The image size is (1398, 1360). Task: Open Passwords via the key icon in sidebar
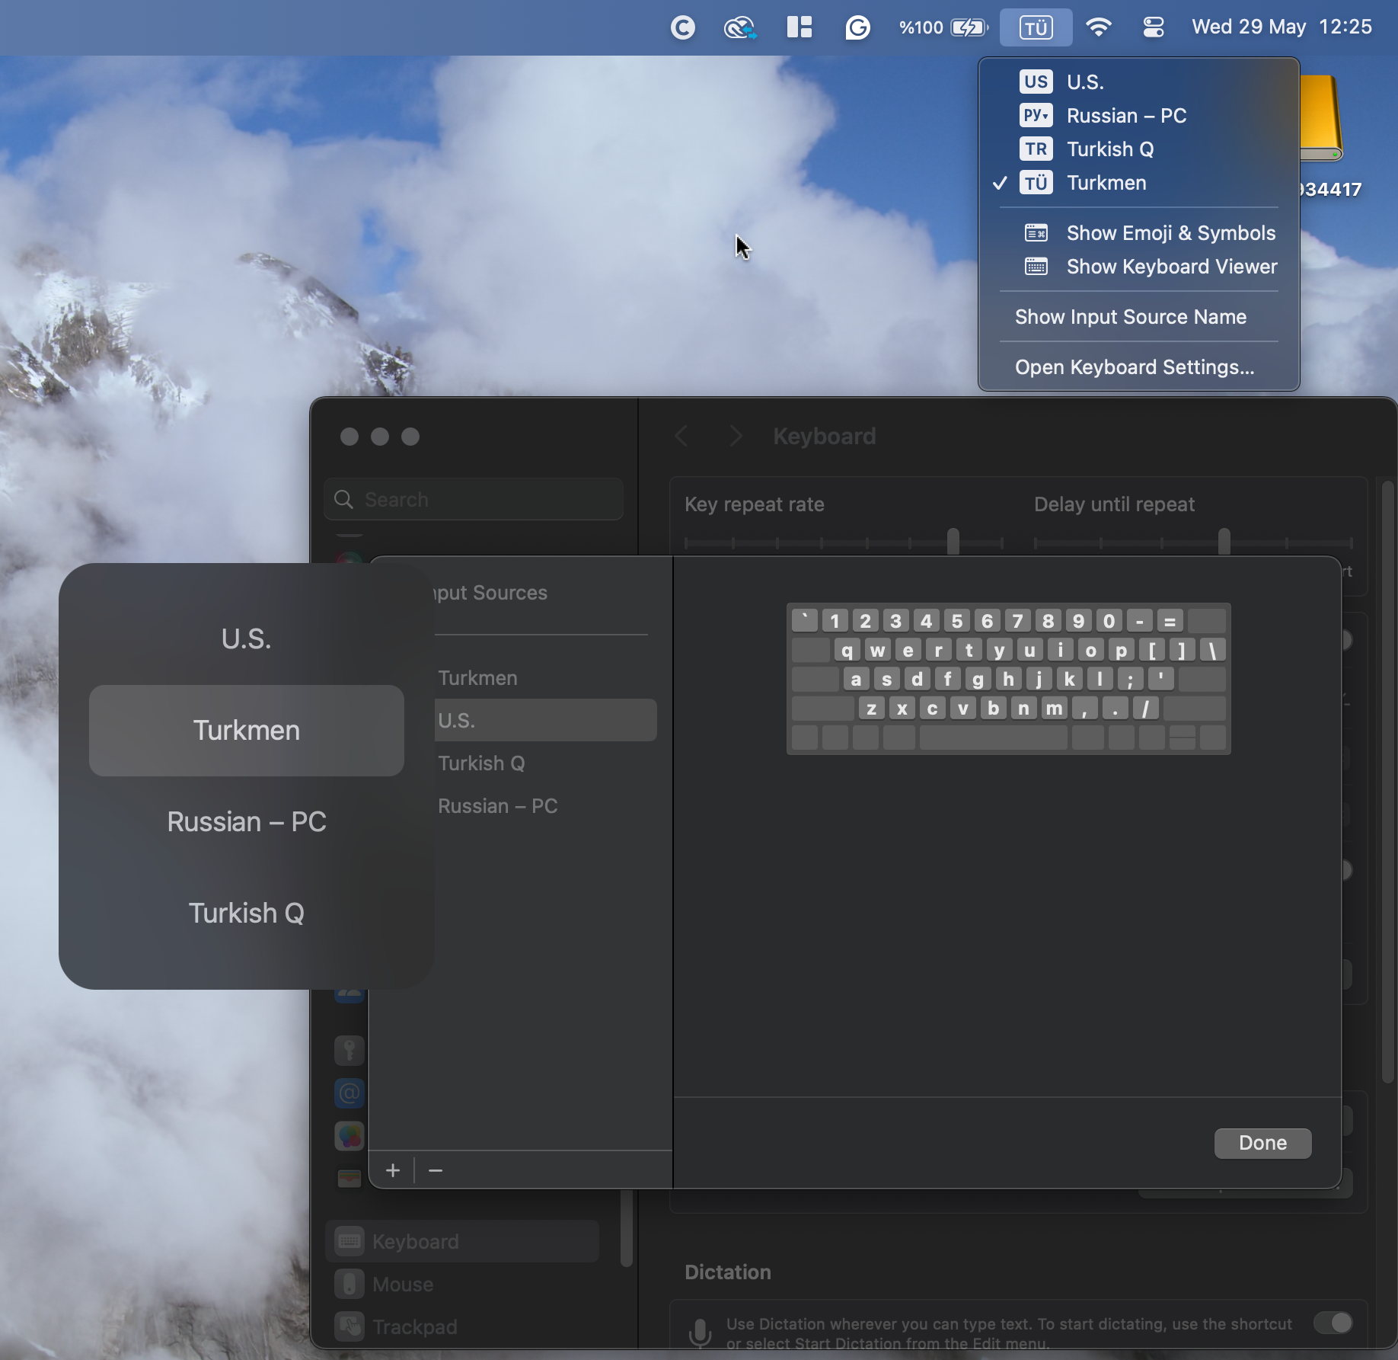click(x=349, y=1051)
